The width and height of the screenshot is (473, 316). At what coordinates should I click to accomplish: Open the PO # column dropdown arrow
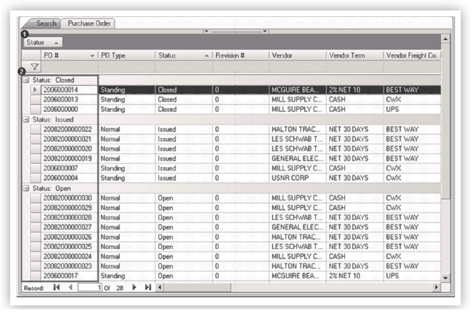click(92, 56)
